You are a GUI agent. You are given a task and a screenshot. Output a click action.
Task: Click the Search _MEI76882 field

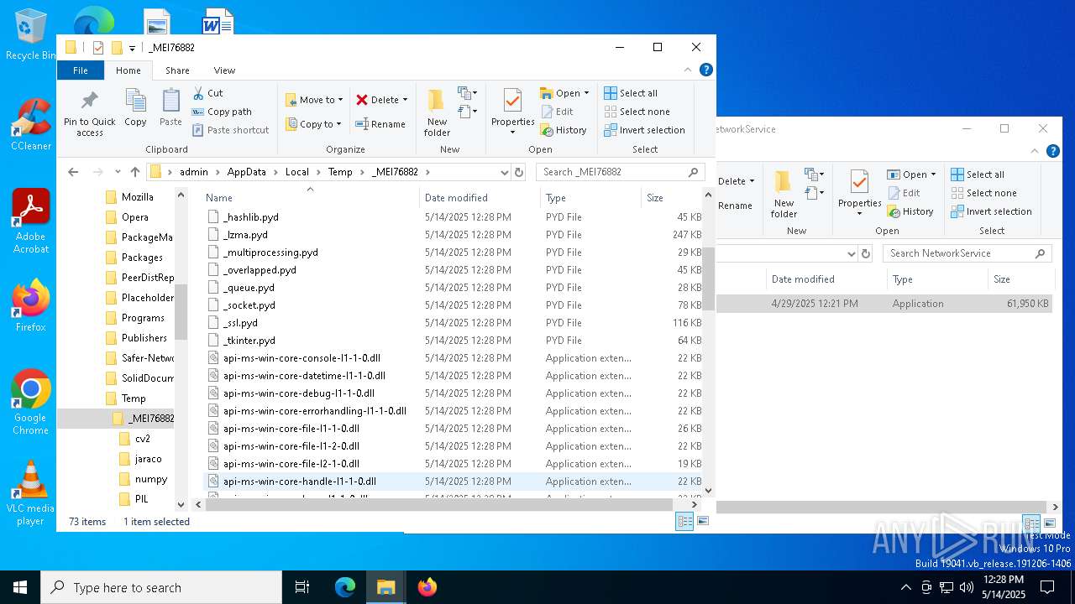pyautogui.click(x=620, y=172)
